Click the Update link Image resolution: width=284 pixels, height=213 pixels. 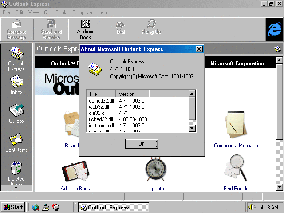[x=156, y=189]
